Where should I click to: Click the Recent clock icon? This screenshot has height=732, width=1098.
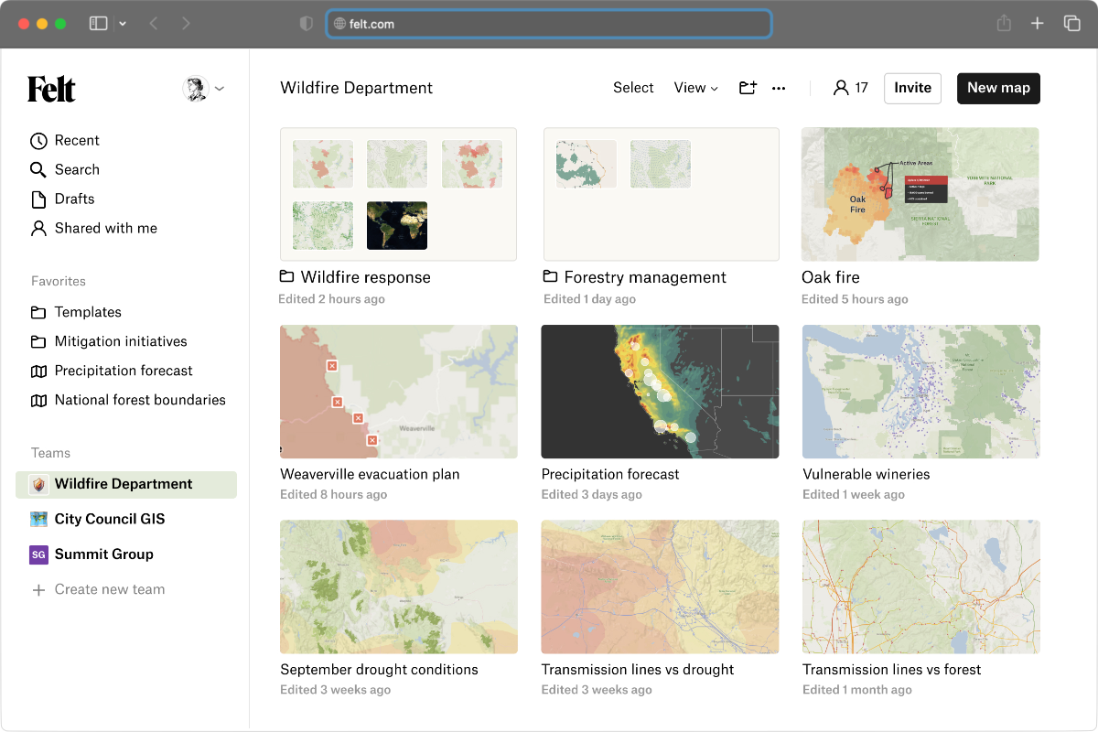point(38,141)
